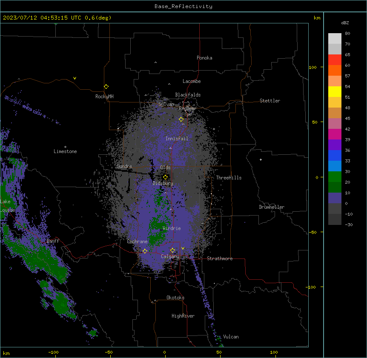Select the RockyMH label
The image size is (367, 358).
(104, 97)
